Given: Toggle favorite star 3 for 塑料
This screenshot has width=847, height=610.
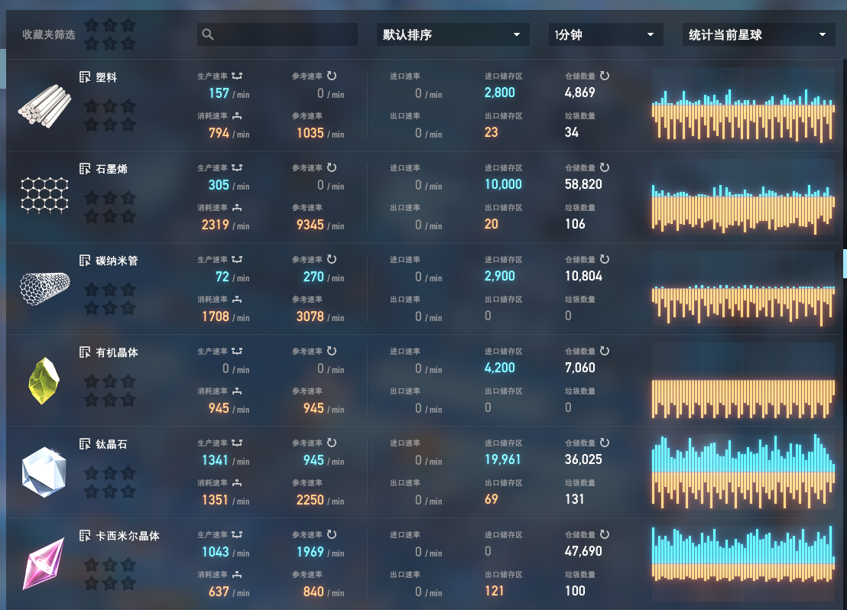Looking at the screenshot, I should pos(128,105).
